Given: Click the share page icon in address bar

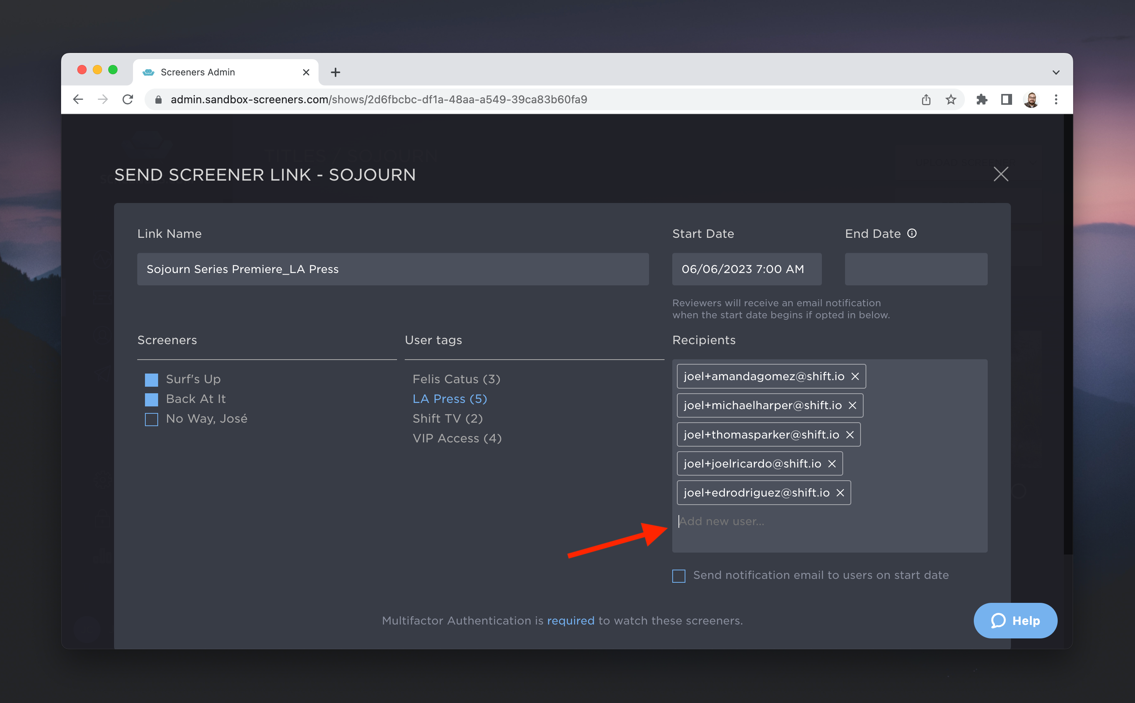Looking at the screenshot, I should pos(926,99).
